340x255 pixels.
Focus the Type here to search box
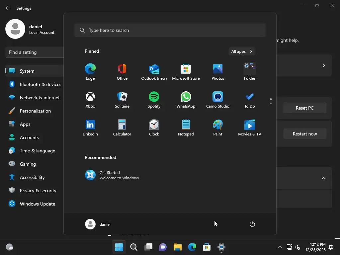(x=170, y=30)
